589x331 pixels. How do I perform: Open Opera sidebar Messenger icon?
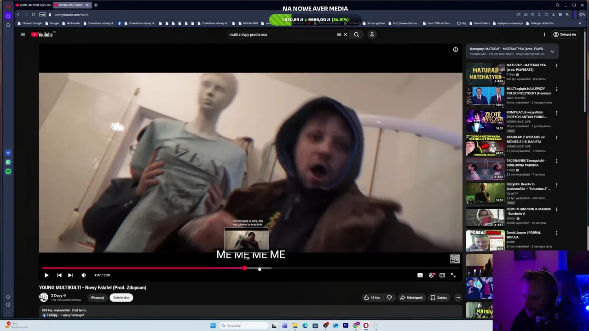(8, 153)
